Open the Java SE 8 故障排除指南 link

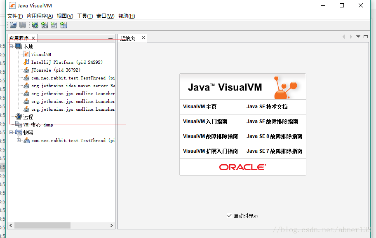(x=275, y=136)
